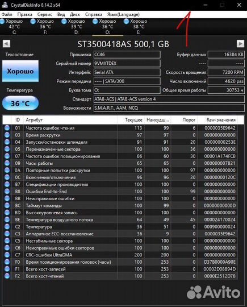Select row Неисправимые ошибки секторов
This screenshot has height=307, width=247.
pyautogui.click(x=120, y=248)
